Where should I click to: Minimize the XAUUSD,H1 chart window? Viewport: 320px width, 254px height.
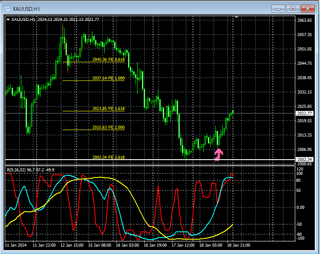click(278, 9)
